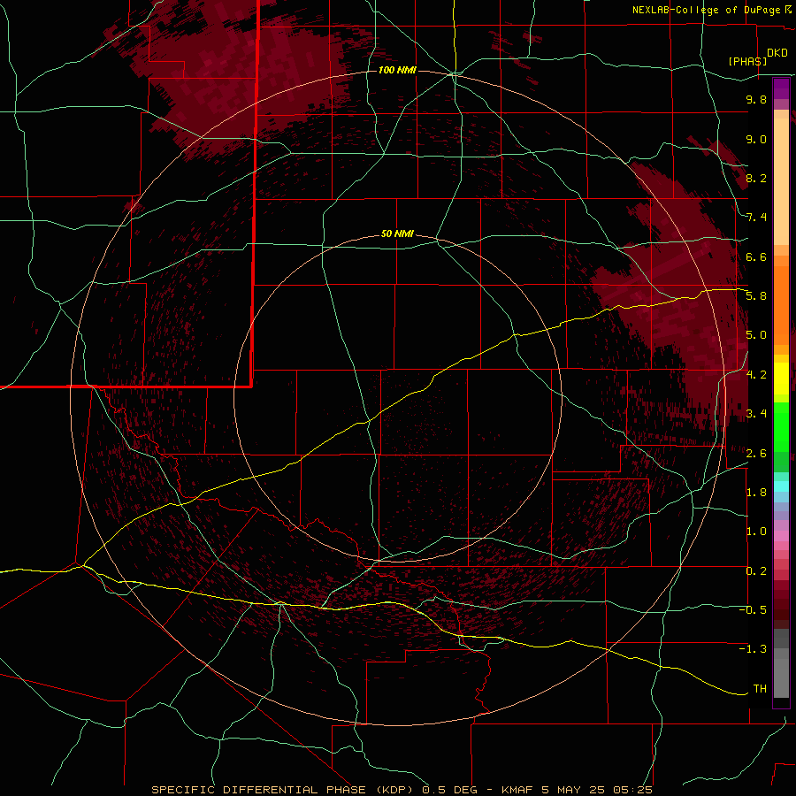This screenshot has width=796, height=796.
Task: Click the -0.5 legend value
Action: click(753, 609)
